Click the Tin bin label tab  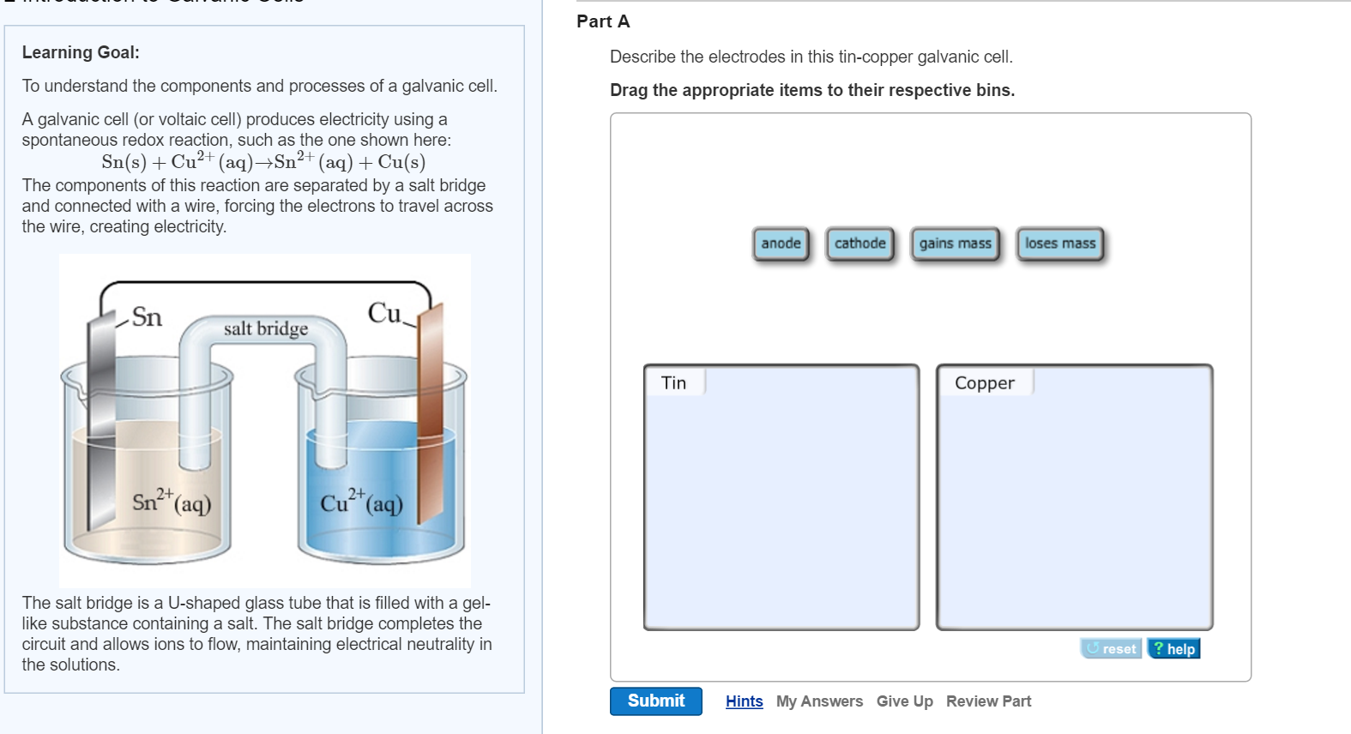672,382
